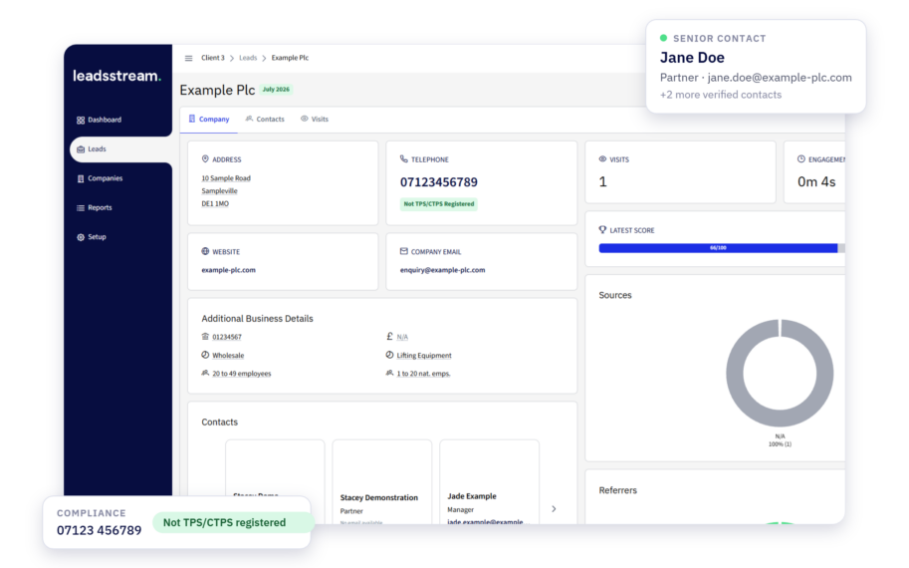Click the +2 more verified contacts text

[721, 95]
